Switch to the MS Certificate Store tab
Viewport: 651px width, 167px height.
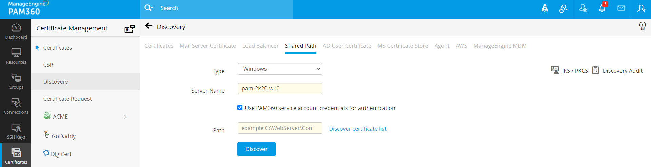(403, 46)
